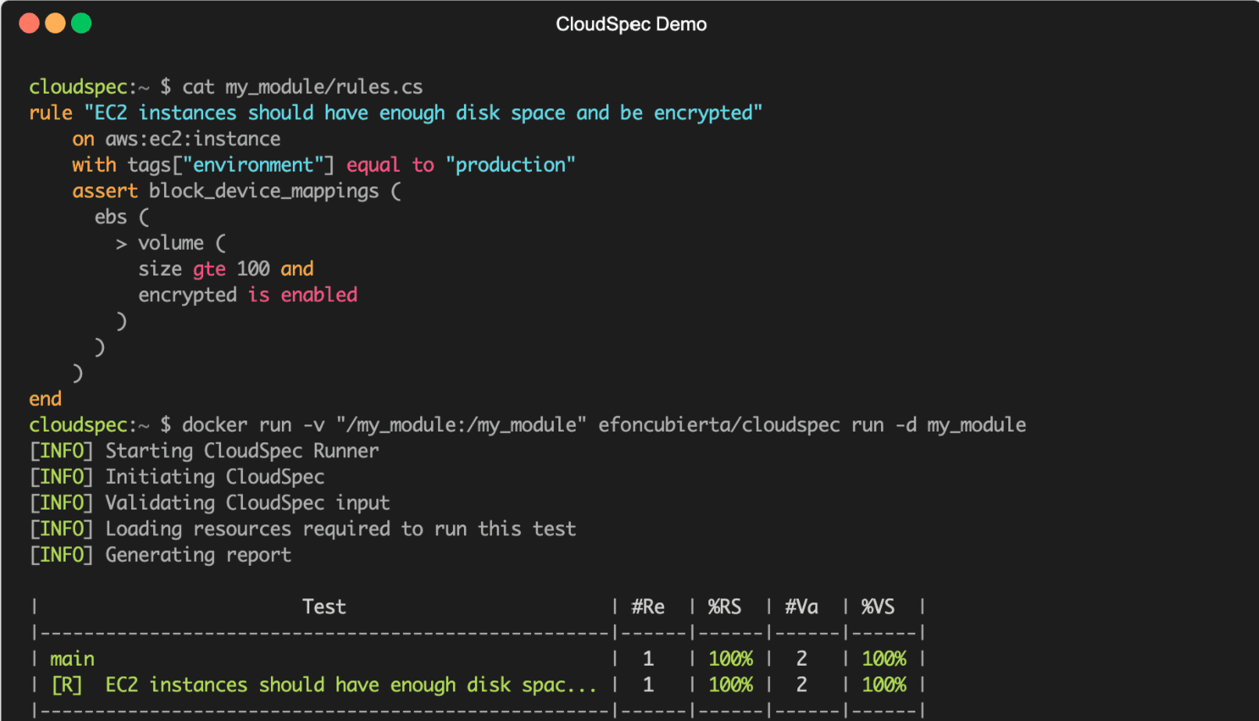Click the 'Test' table column header
Viewport: 1259px width, 721px height.
click(x=324, y=606)
